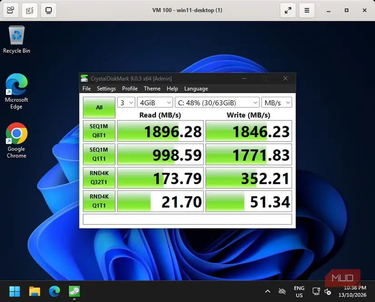Open the 4GiB test size dropdown
375x302 pixels.
coord(155,103)
